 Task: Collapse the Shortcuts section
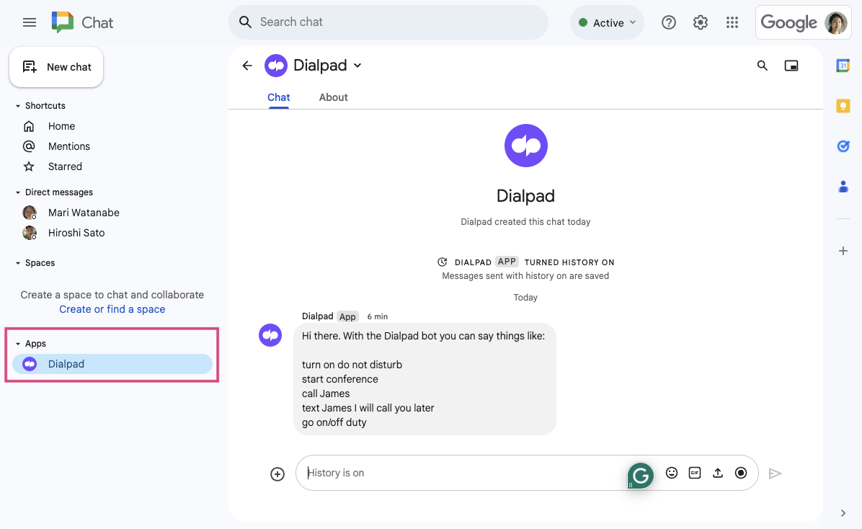18,105
